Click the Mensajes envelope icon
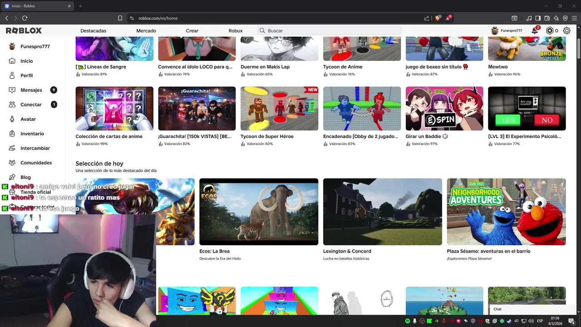581x327 pixels. point(12,90)
